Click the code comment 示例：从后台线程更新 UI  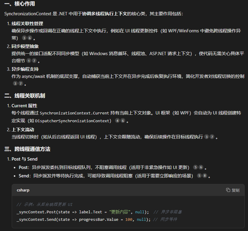click(44, 205)
